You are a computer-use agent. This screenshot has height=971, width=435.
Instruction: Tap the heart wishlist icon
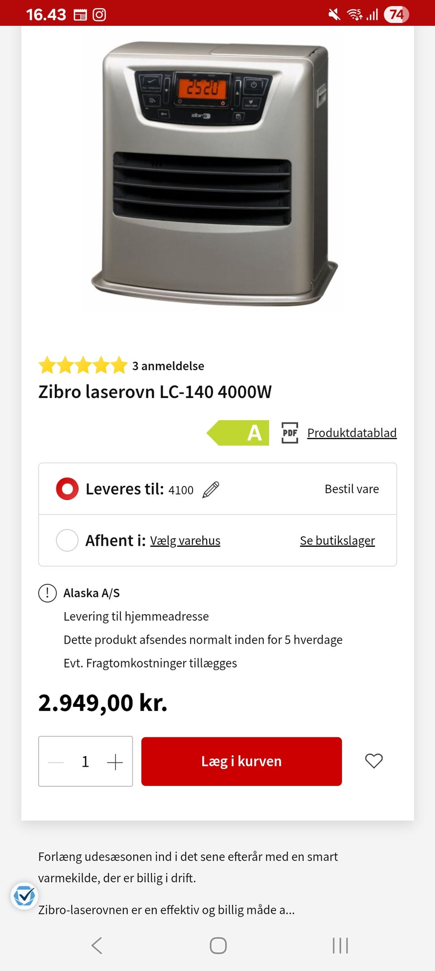[x=374, y=761]
